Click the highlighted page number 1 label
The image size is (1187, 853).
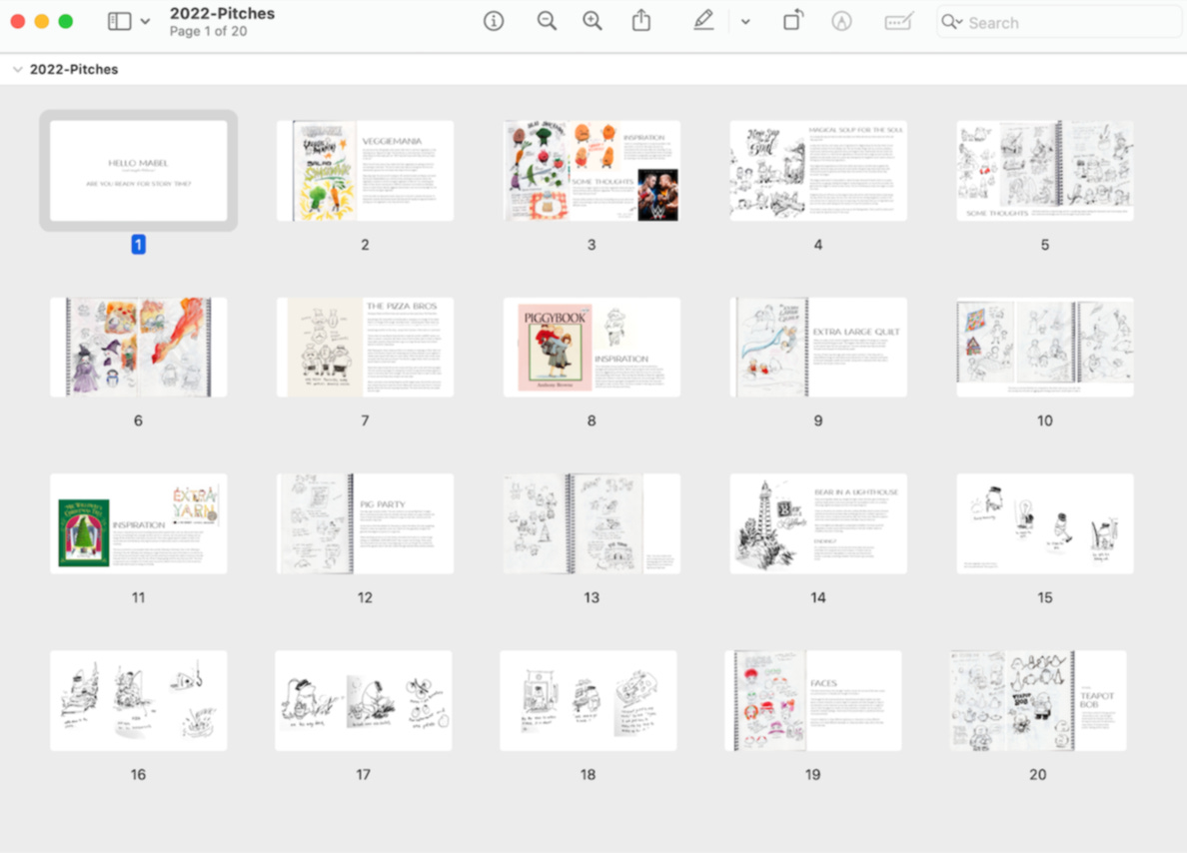point(139,245)
